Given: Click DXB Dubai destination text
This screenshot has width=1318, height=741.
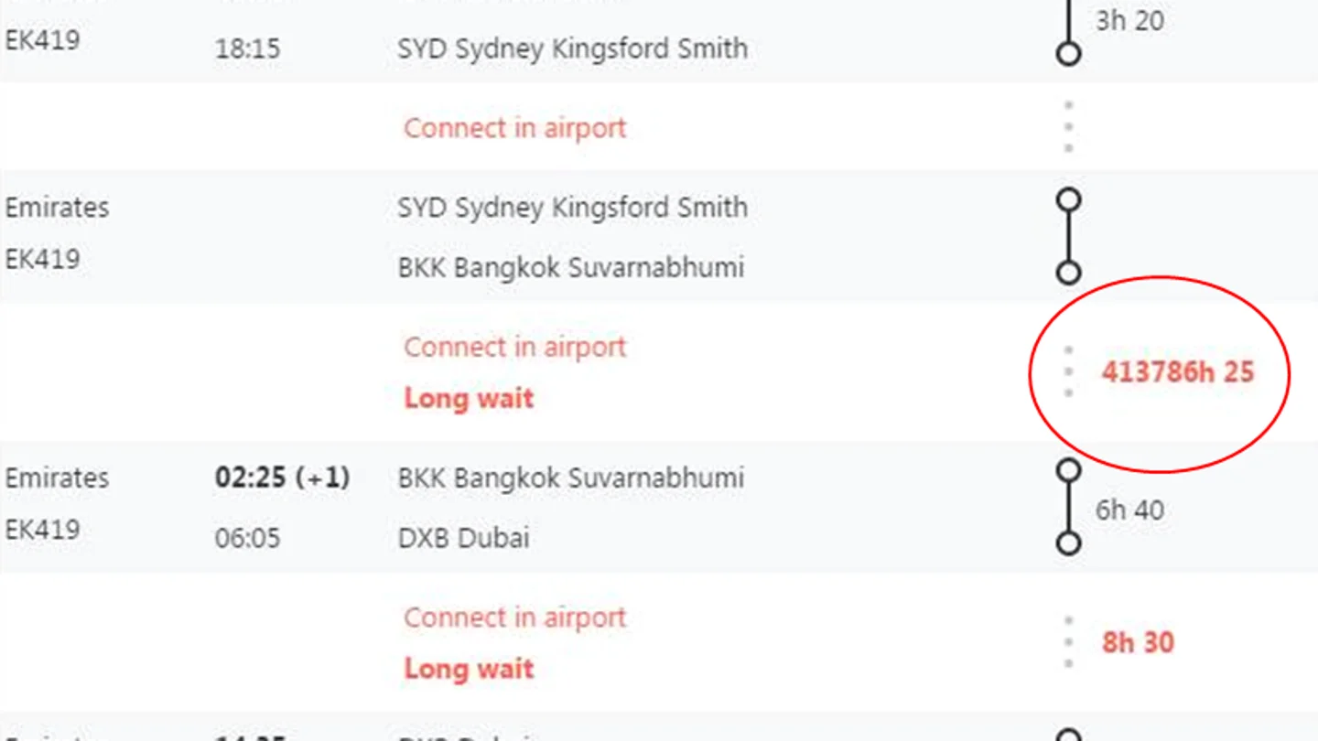Looking at the screenshot, I should (463, 538).
